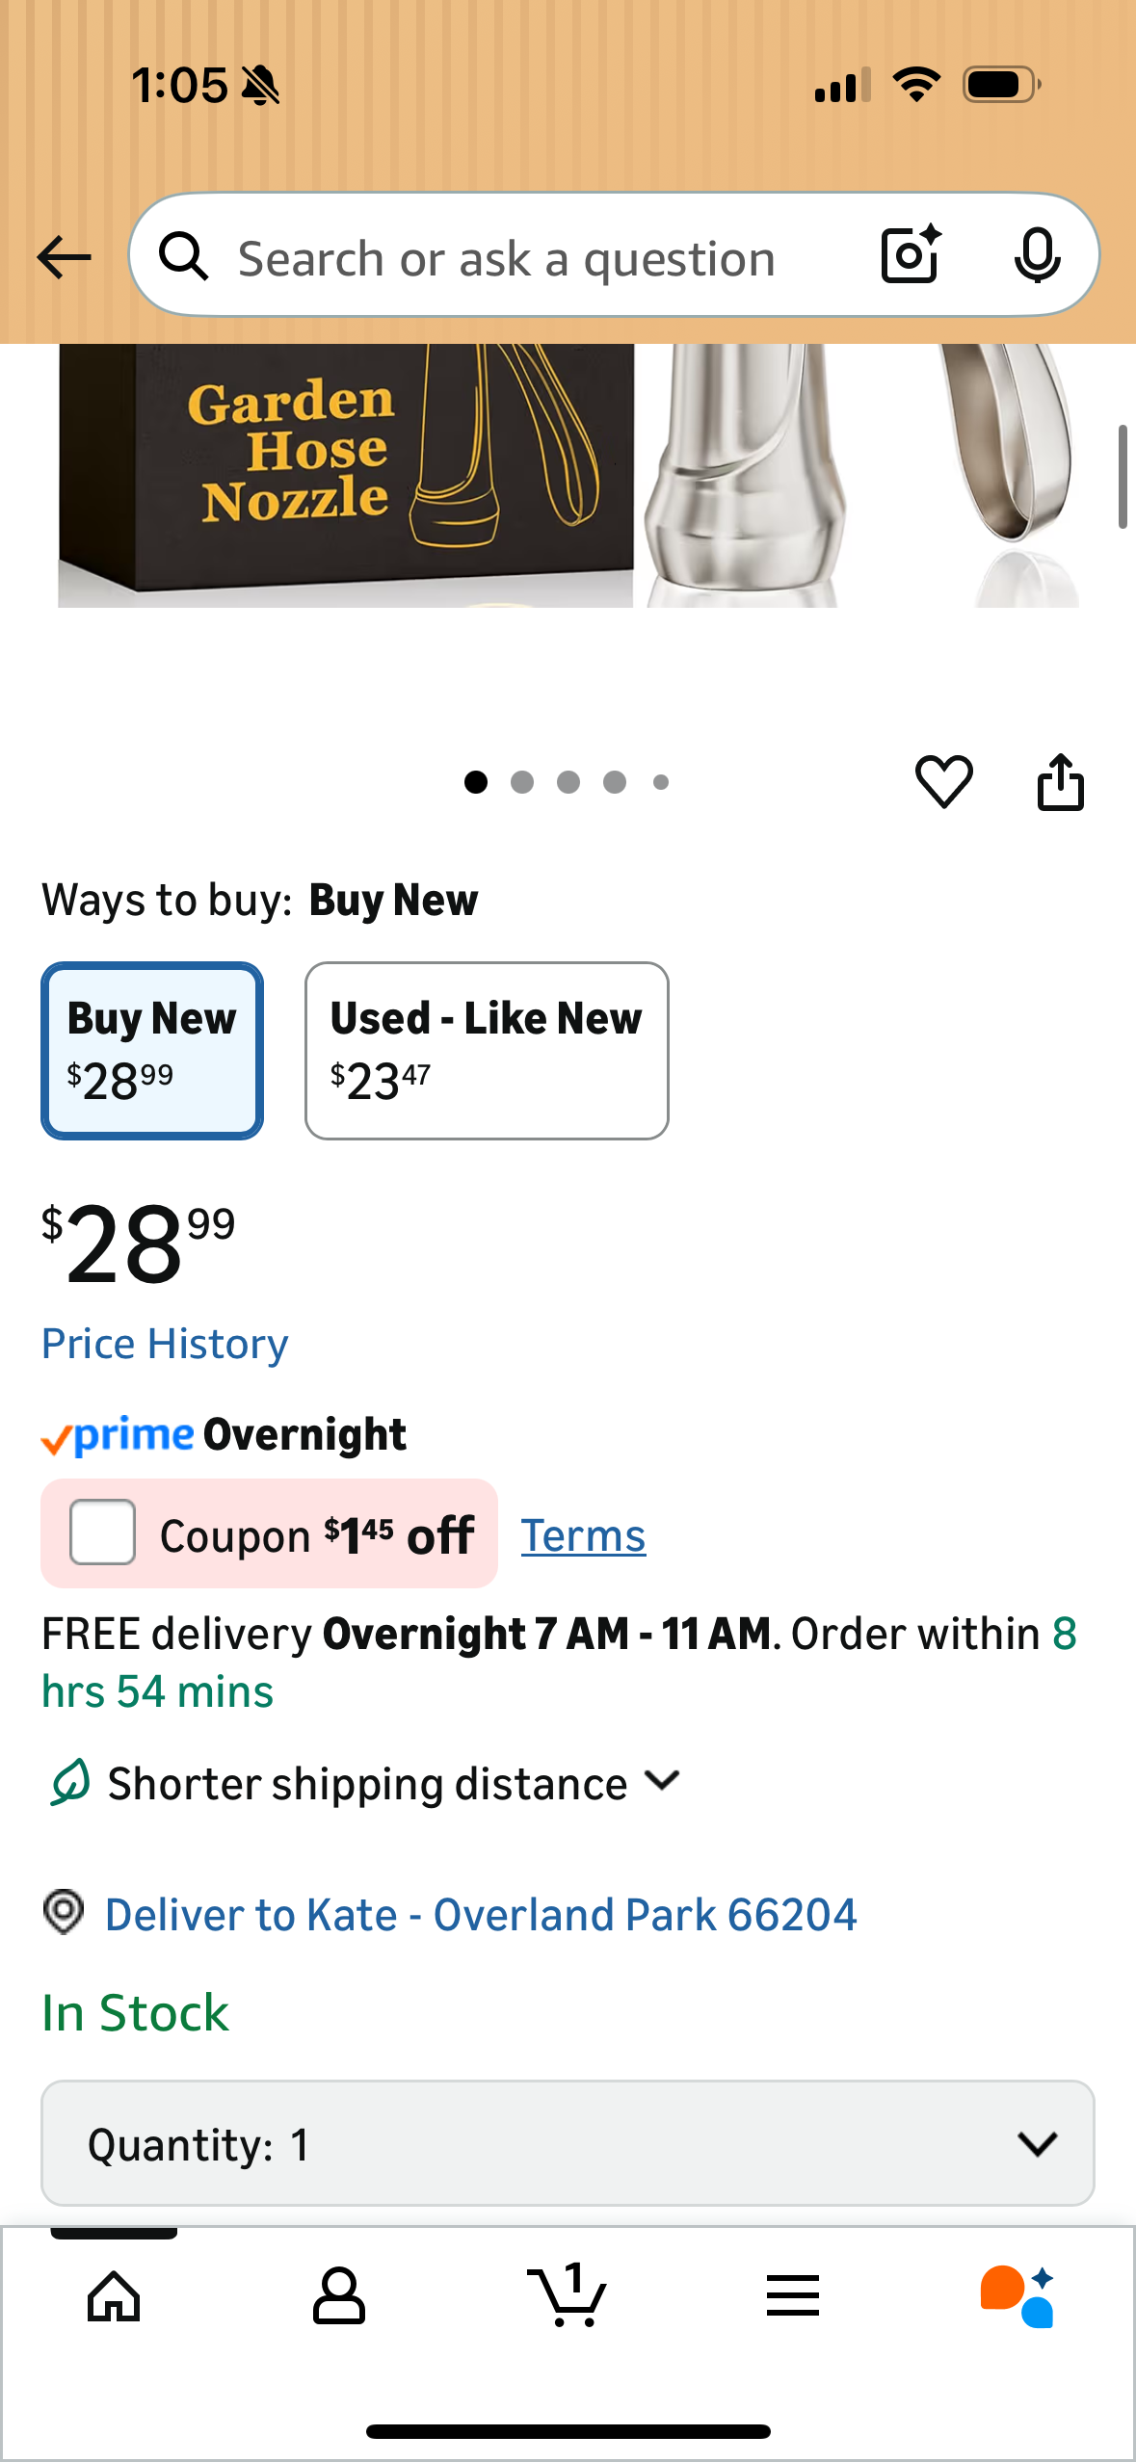This screenshot has height=2462, width=1136.
Task: Open the Quantity dropdown
Action: 568,2143
